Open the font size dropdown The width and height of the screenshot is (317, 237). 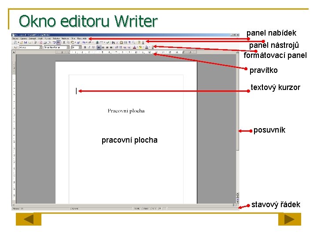pos(80,47)
